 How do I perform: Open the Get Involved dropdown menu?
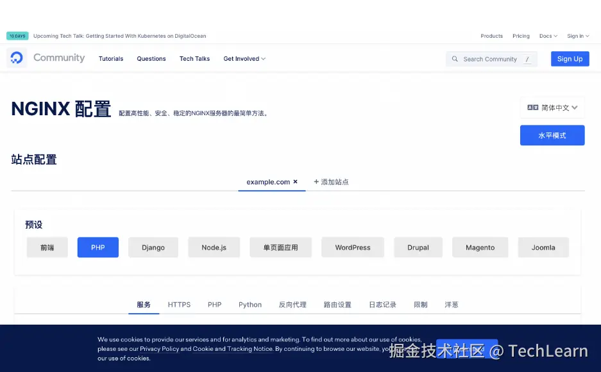coord(244,58)
